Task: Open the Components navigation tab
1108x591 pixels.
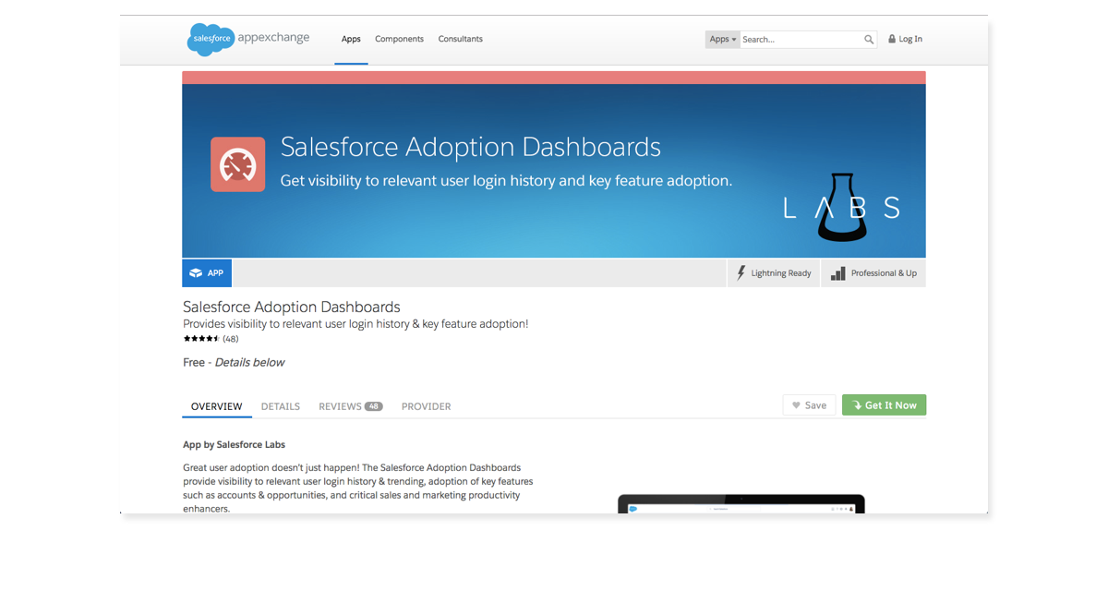Action: [399, 40]
